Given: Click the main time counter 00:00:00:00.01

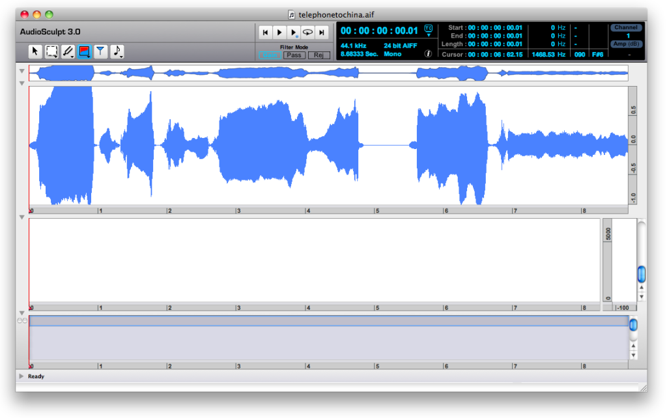Looking at the screenshot, I should pyautogui.click(x=380, y=31).
